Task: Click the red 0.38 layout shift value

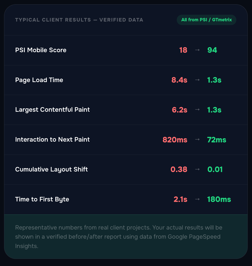Action: [179, 169]
